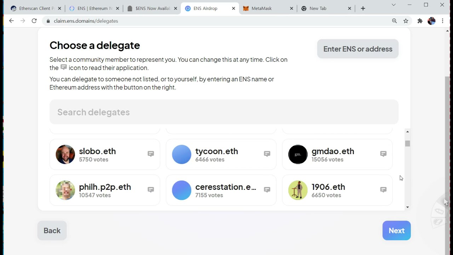Open the tab search dropdown arrow

pyautogui.click(x=394, y=5)
